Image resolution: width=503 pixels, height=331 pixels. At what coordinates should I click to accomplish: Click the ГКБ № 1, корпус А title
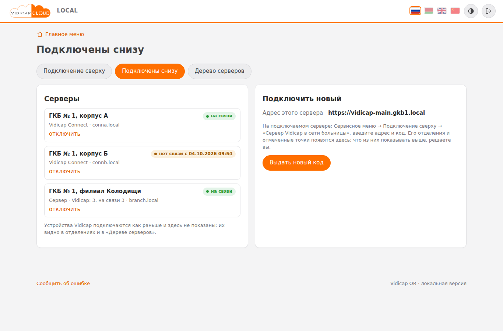[78, 115]
